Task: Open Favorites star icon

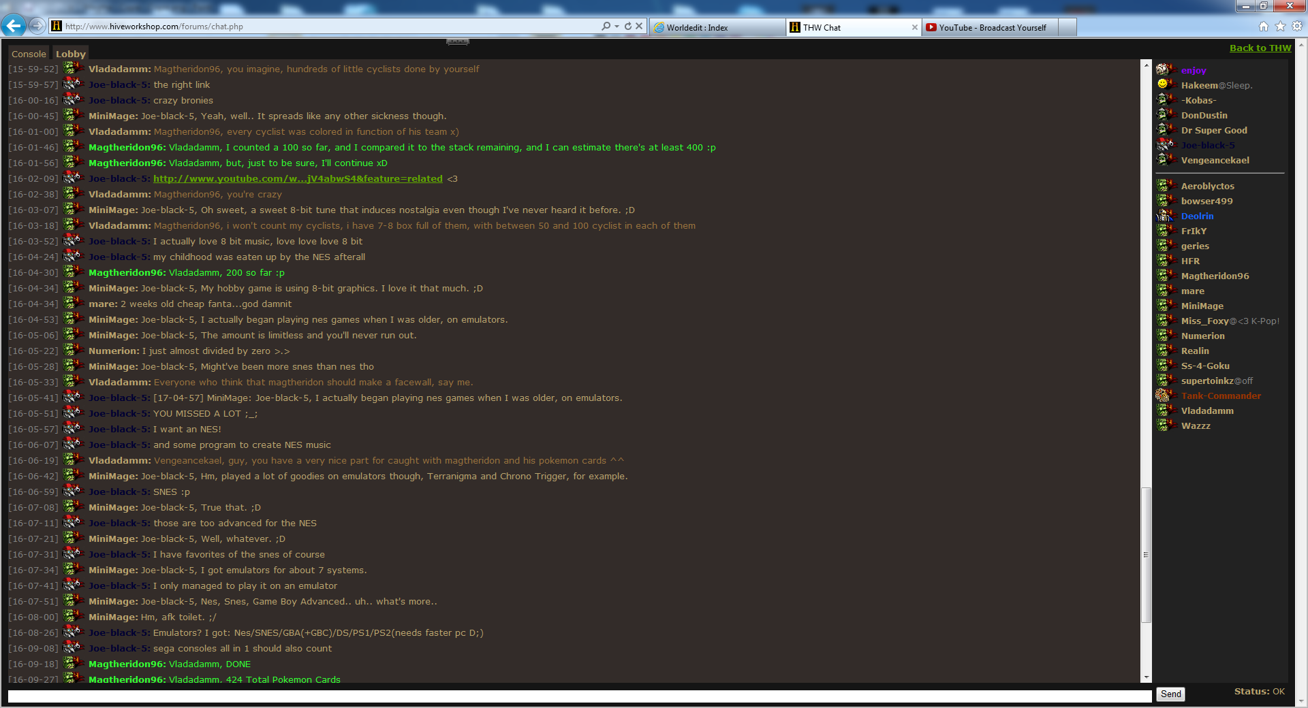Action: (x=1280, y=26)
